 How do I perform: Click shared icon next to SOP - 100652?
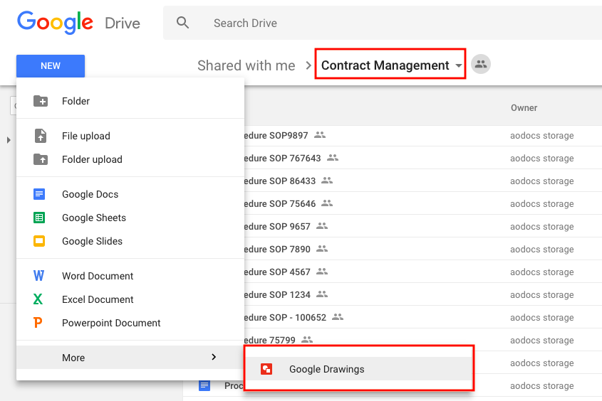(338, 316)
